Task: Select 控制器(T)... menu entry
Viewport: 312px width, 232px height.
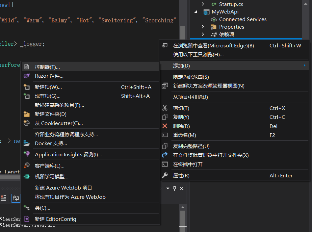Action: coord(90,67)
